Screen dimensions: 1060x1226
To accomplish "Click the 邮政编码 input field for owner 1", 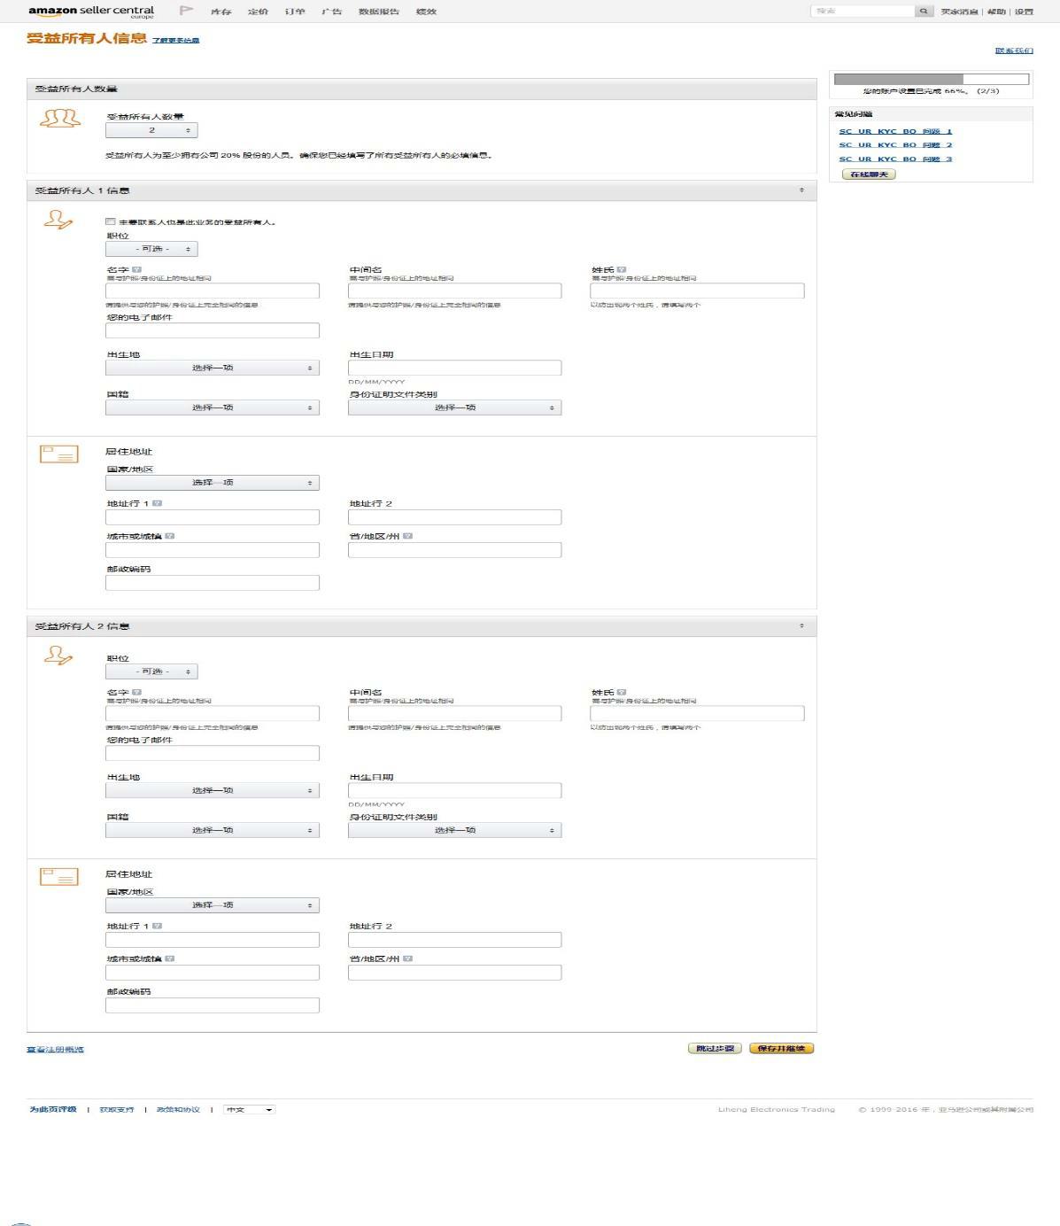I will point(213,582).
